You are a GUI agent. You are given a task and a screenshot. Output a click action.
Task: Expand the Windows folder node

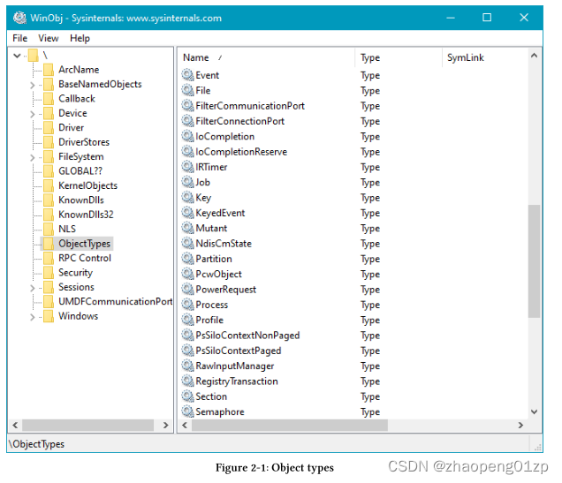tap(33, 317)
